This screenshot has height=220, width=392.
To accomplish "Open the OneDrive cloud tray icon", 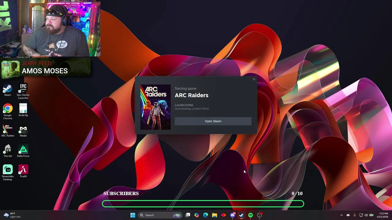I will click(348, 215).
